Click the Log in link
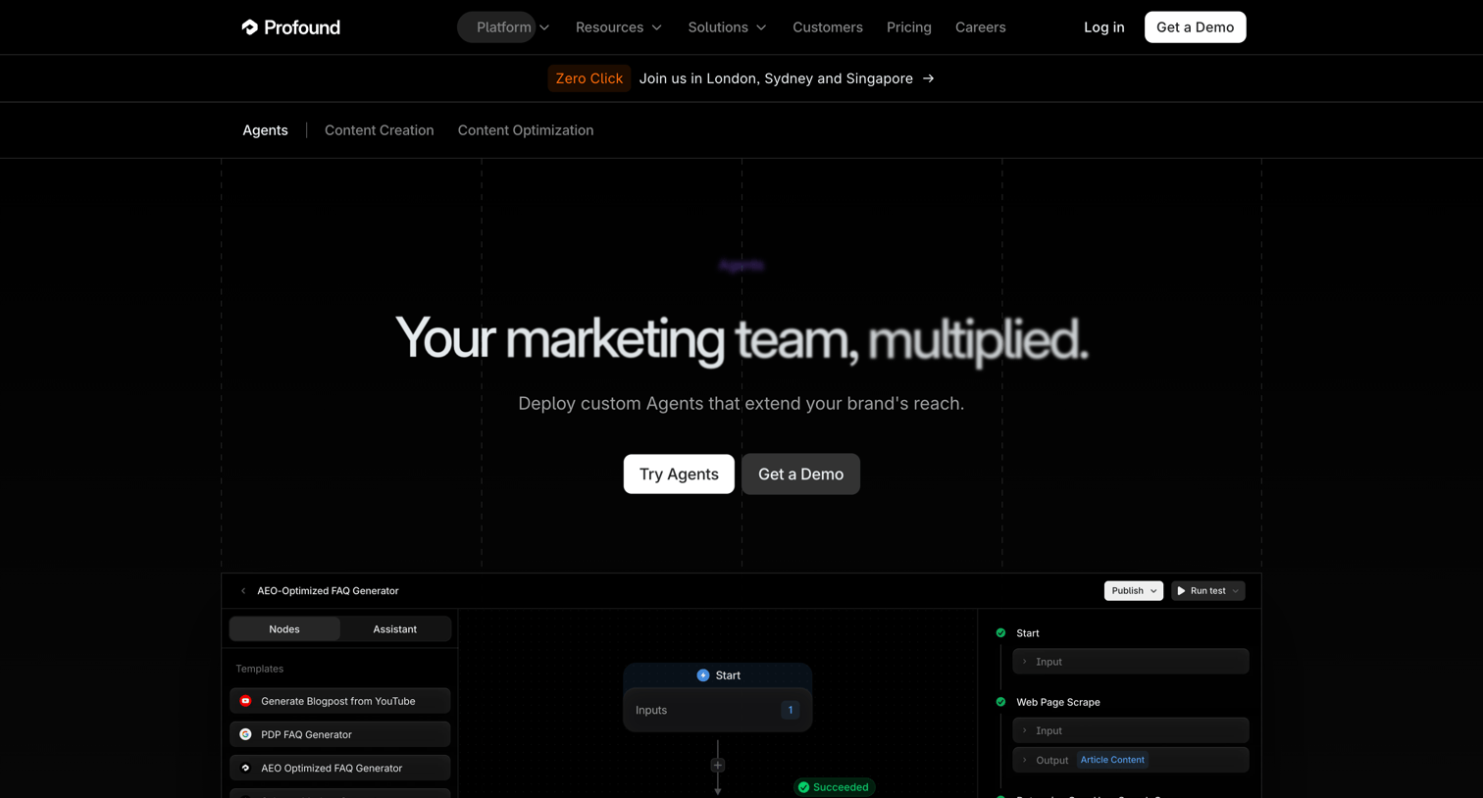The height and width of the screenshot is (798, 1483). tap(1104, 27)
